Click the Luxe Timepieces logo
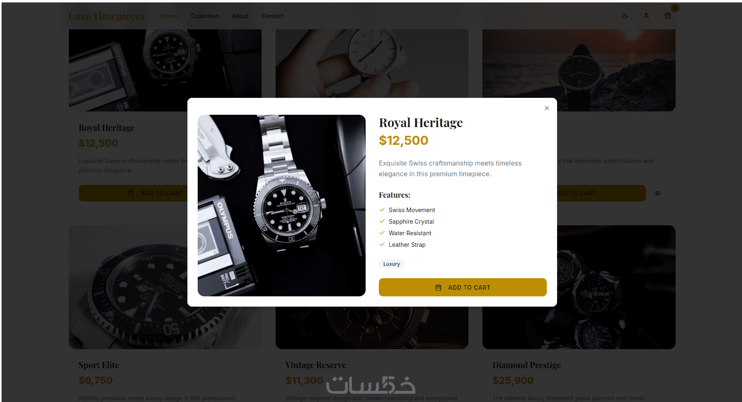Viewport: 742px width, 402px height. pyautogui.click(x=106, y=16)
